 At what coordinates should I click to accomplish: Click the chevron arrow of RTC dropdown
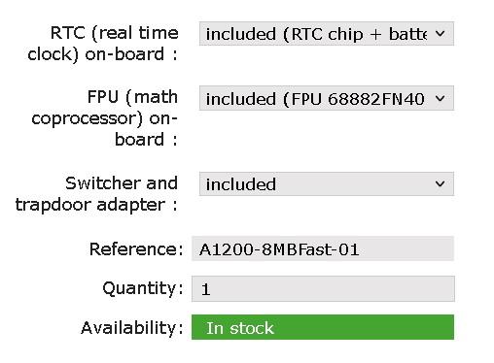tap(440, 33)
